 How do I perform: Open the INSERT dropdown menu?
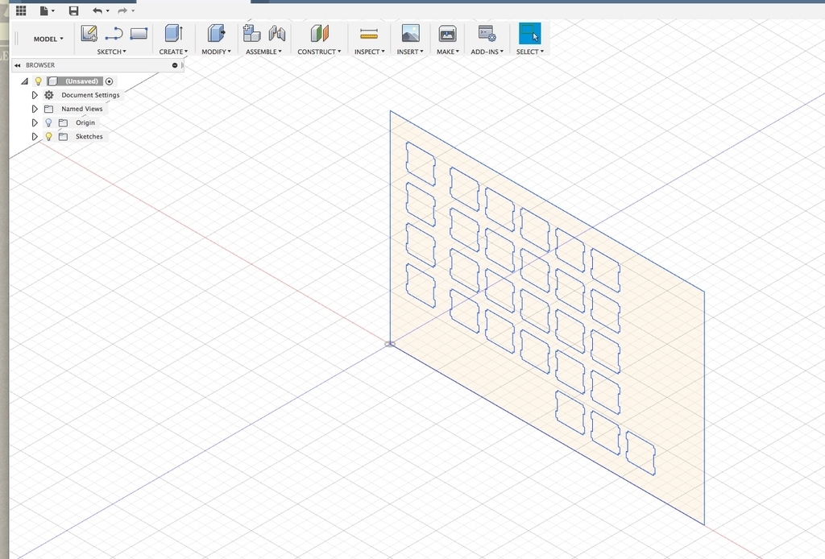pyautogui.click(x=410, y=52)
